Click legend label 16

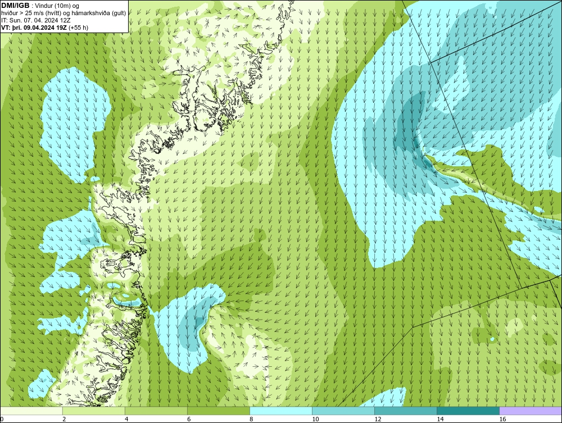tap(502, 419)
